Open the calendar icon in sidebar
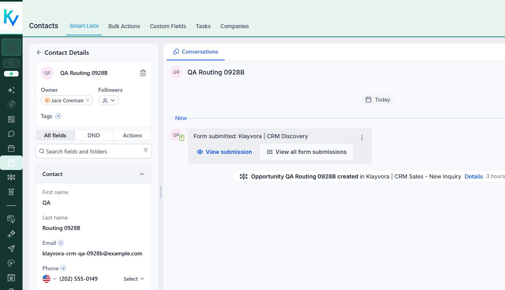505x290 pixels. click(11, 148)
